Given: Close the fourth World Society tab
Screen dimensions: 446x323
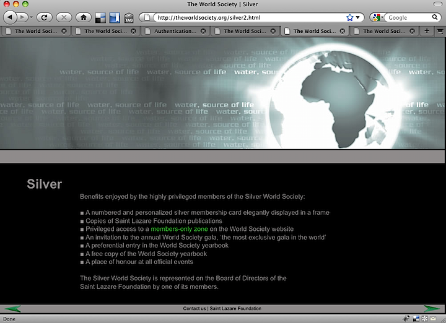Looking at the screenshot, I should 273,31.
